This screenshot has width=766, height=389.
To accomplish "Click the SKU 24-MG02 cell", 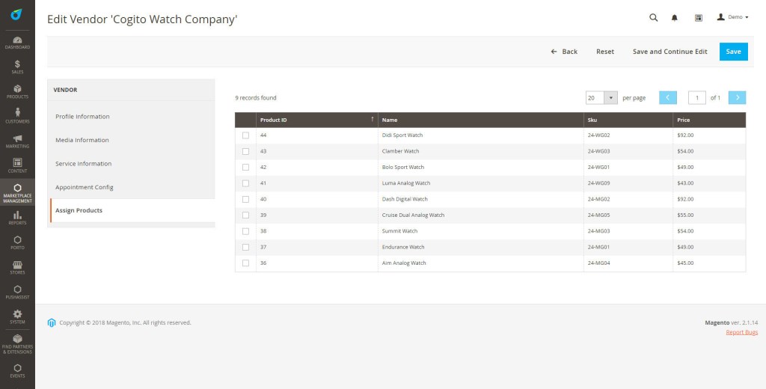I will pos(628,200).
